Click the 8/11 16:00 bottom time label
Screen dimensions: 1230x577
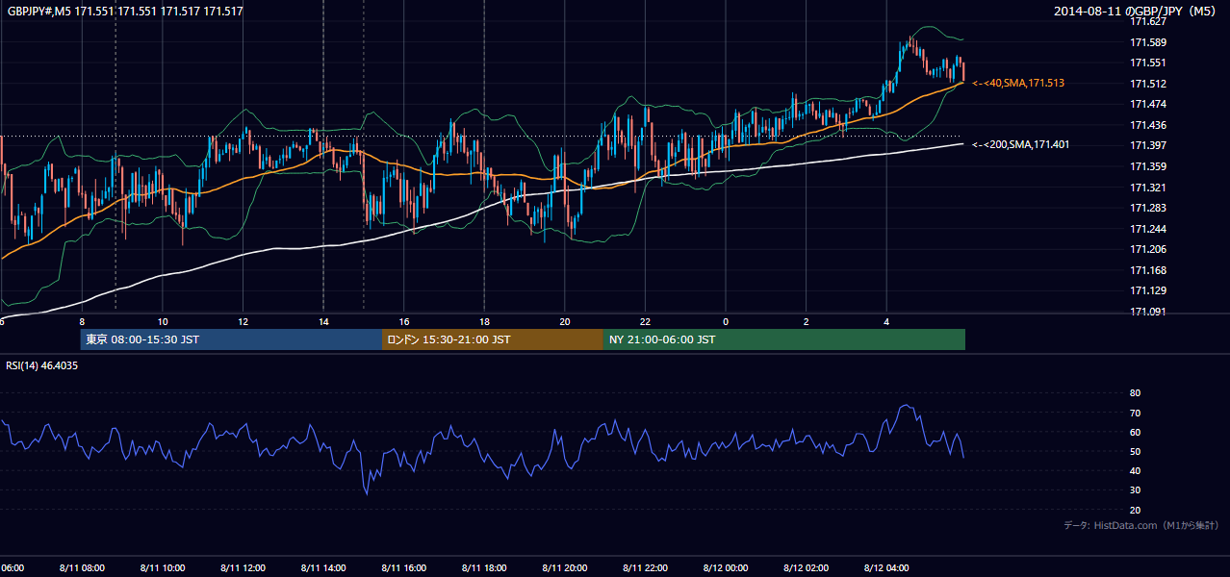tap(404, 568)
